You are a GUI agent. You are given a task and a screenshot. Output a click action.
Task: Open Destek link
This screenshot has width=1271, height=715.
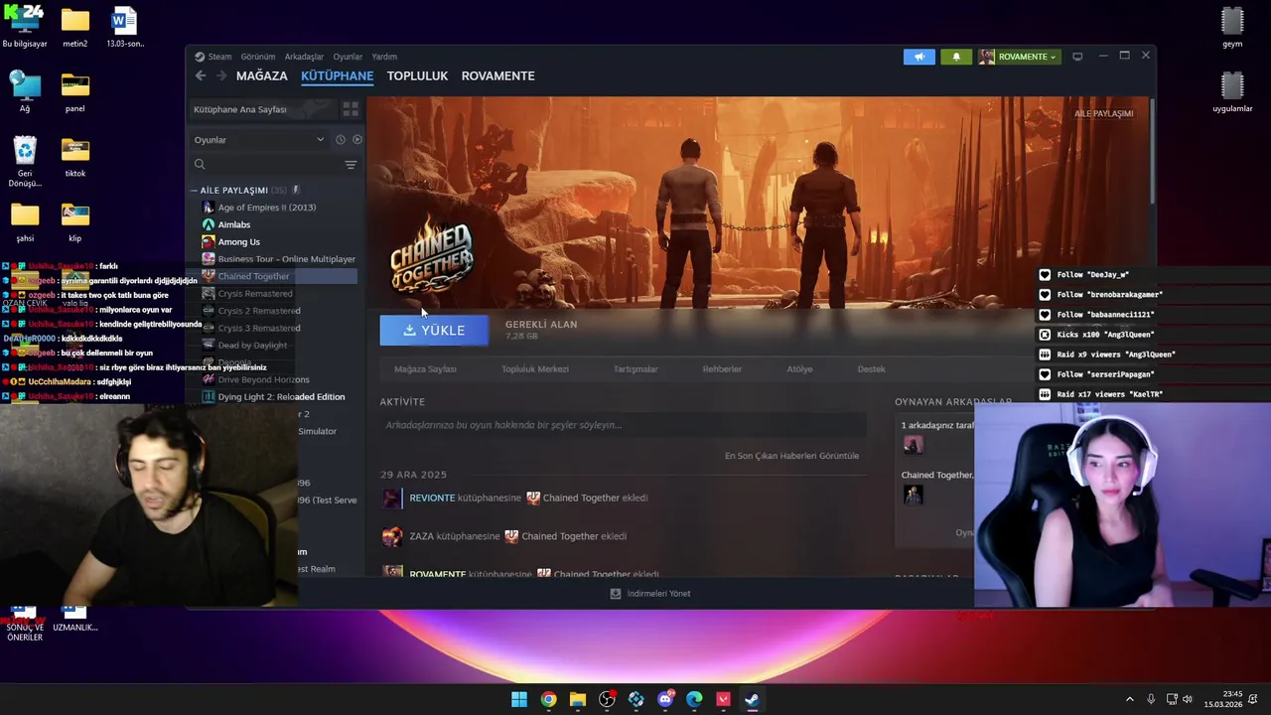(871, 368)
